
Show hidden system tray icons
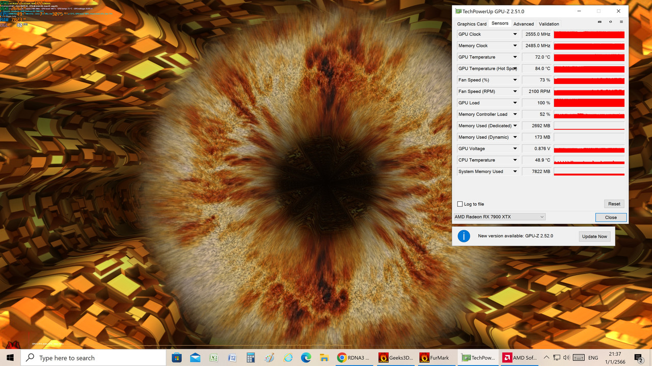(x=547, y=358)
